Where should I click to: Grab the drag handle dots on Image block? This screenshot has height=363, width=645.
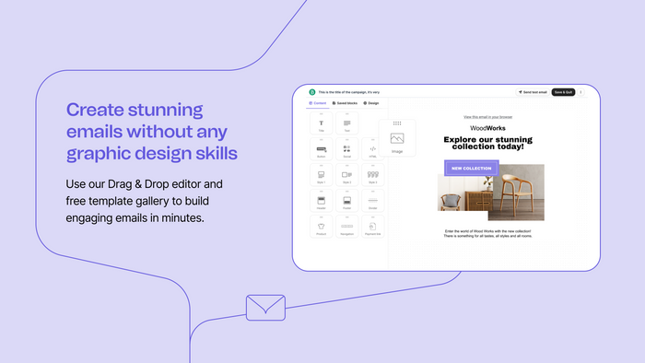[x=397, y=123]
